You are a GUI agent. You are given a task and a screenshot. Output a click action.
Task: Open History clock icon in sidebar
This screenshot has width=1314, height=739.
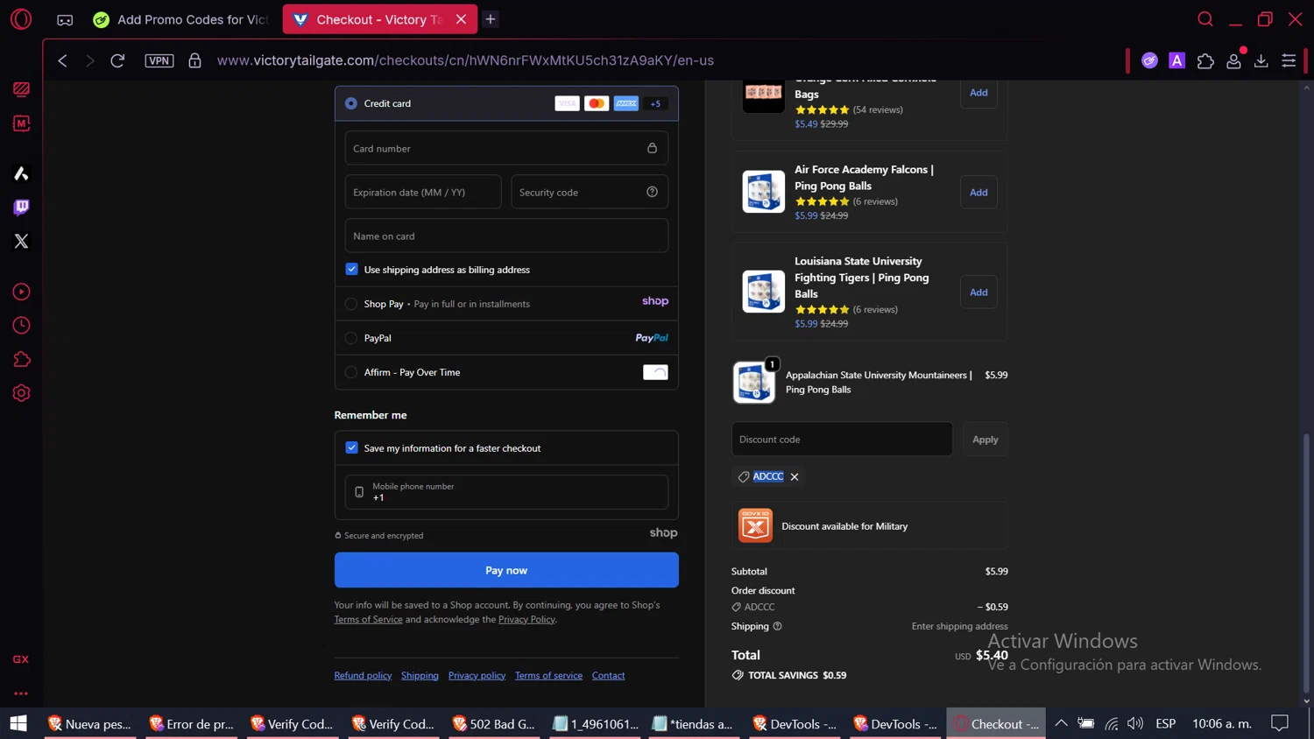(21, 326)
